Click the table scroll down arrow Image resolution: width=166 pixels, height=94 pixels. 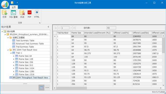(163, 85)
